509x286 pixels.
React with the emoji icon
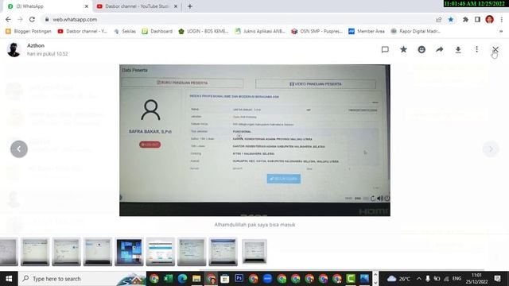[x=422, y=49]
